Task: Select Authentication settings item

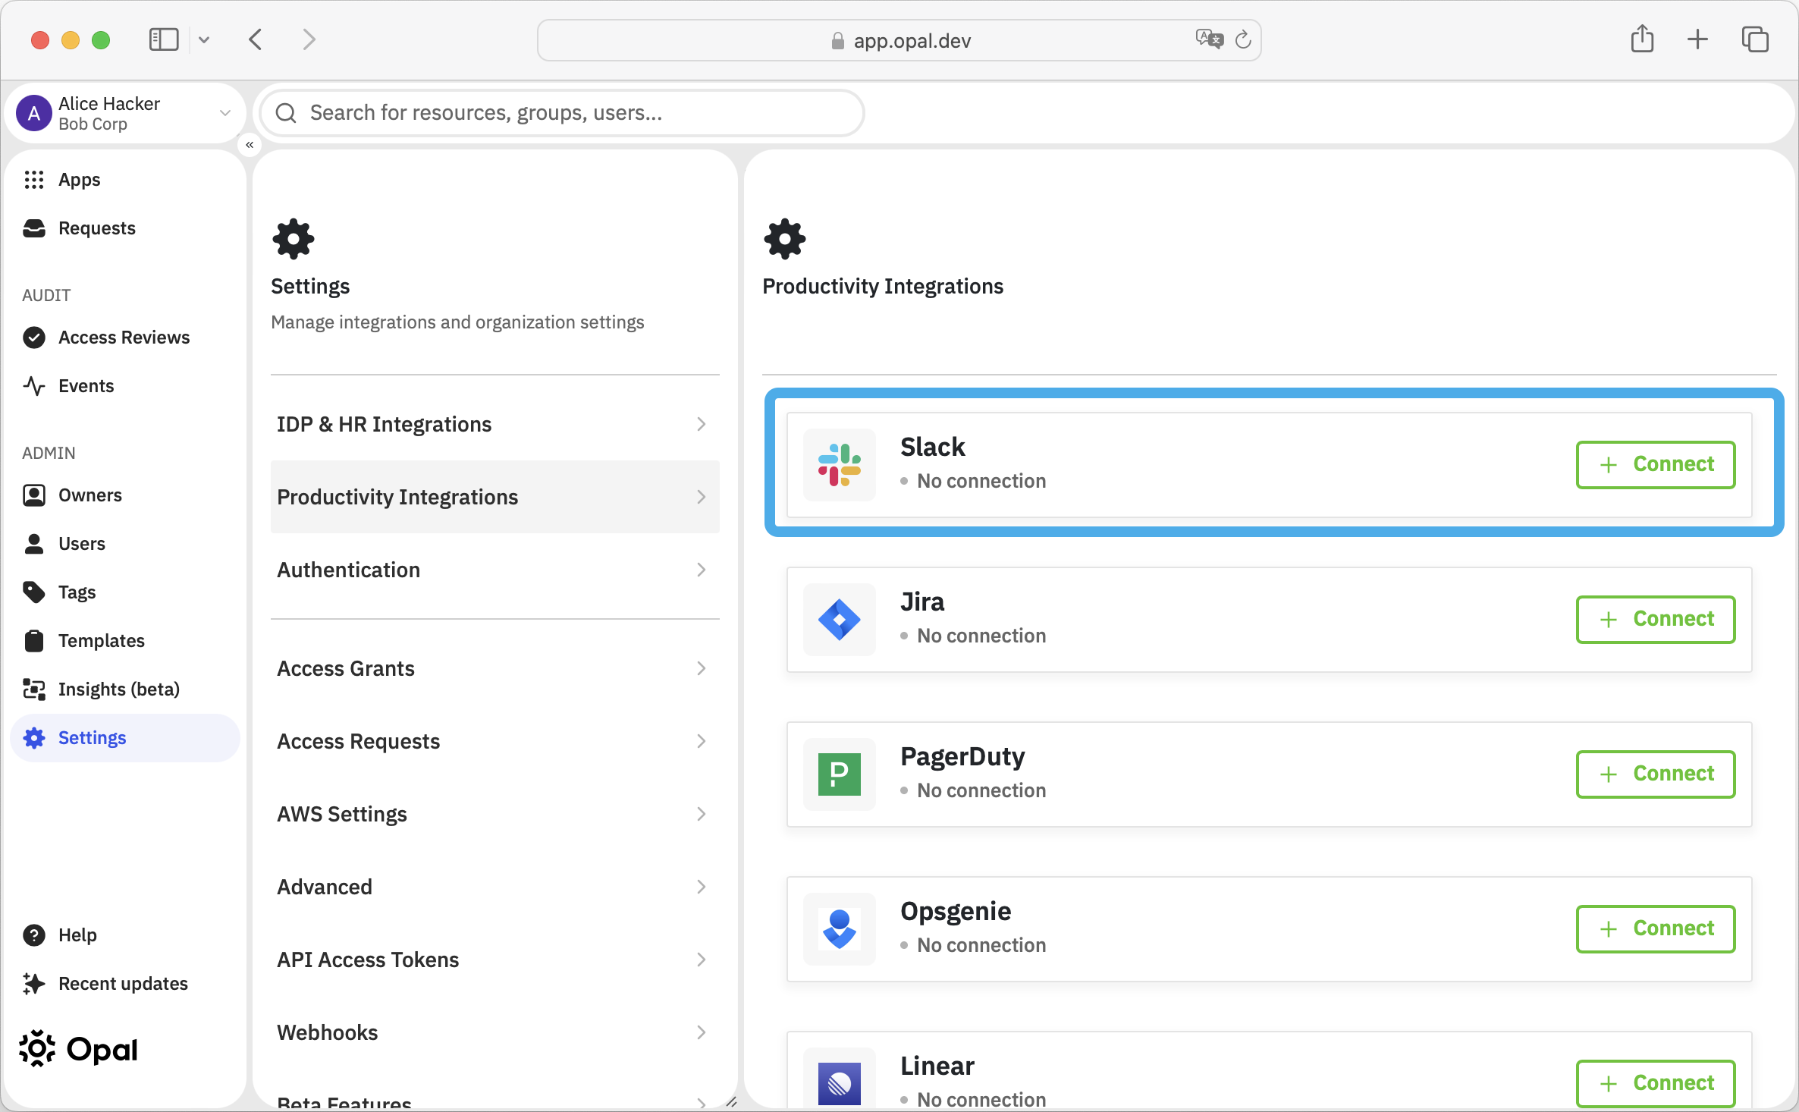Action: pos(494,570)
